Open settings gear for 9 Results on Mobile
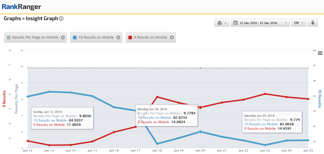Image resolution: width=324 pixels, height=154 pixels. pyautogui.click(x=172, y=37)
